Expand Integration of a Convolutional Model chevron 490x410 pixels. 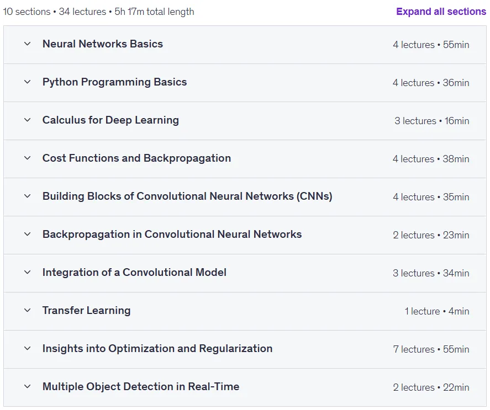(x=28, y=273)
